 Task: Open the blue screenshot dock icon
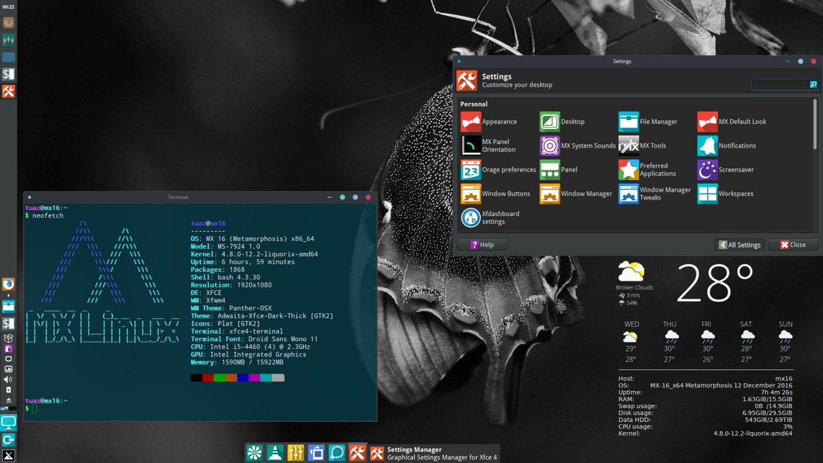click(x=316, y=453)
